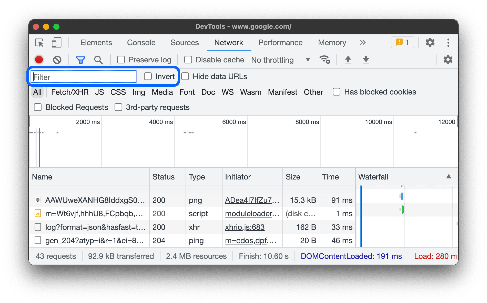Select the inspect element tool
The image size is (487, 303).
39,43
